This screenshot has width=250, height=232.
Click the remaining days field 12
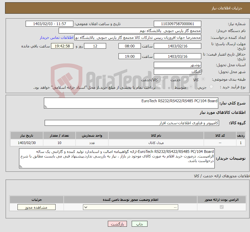[95, 46]
